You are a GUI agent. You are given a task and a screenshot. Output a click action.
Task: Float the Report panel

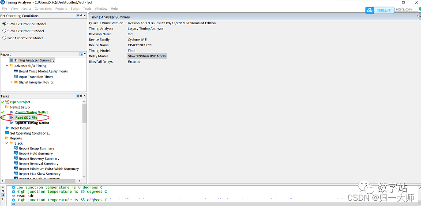click(85, 54)
